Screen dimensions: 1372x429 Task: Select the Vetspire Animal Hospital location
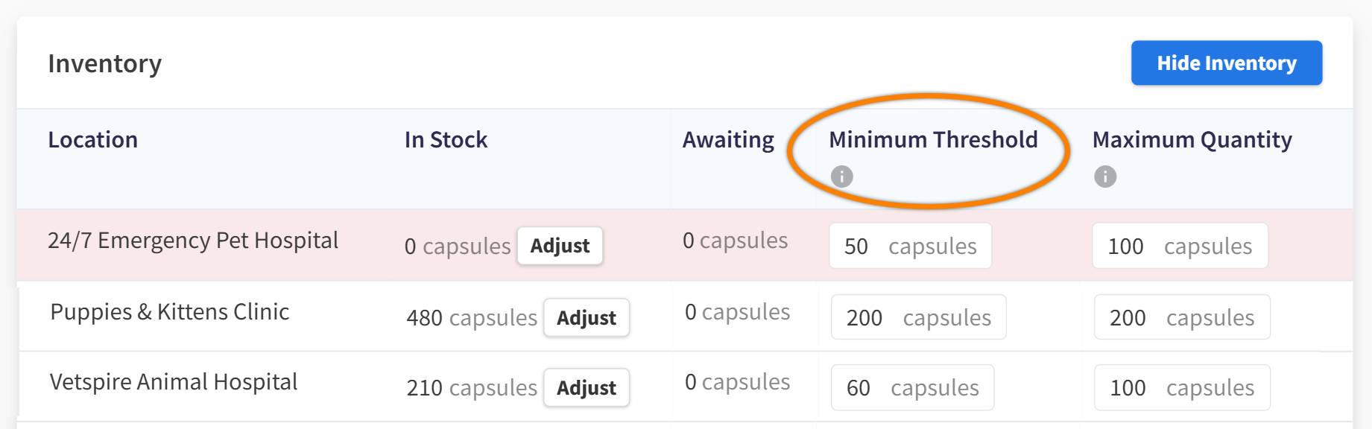(174, 382)
